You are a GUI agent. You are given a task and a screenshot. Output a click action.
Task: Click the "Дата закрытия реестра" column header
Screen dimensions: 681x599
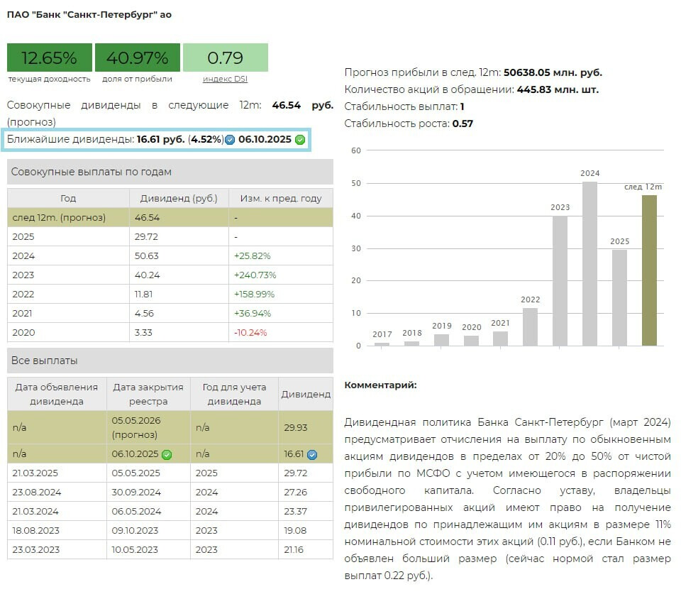coord(148,394)
